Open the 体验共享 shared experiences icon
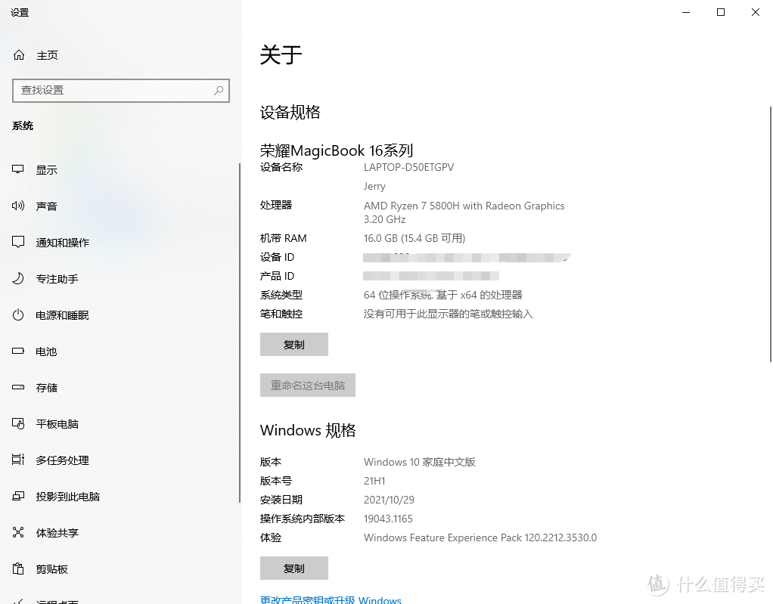773x604 pixels. [x=17, y=532]
